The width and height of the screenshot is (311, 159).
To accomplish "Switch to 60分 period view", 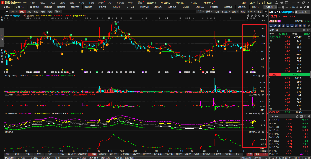I will click(35, 11).
